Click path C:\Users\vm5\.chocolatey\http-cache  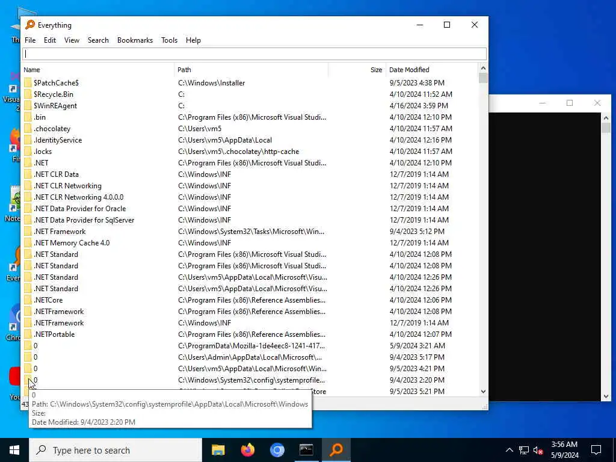click(x=238, y=151)
